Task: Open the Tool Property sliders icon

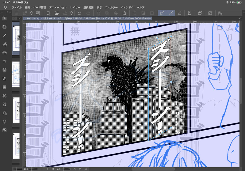Action: pos(5,61)
